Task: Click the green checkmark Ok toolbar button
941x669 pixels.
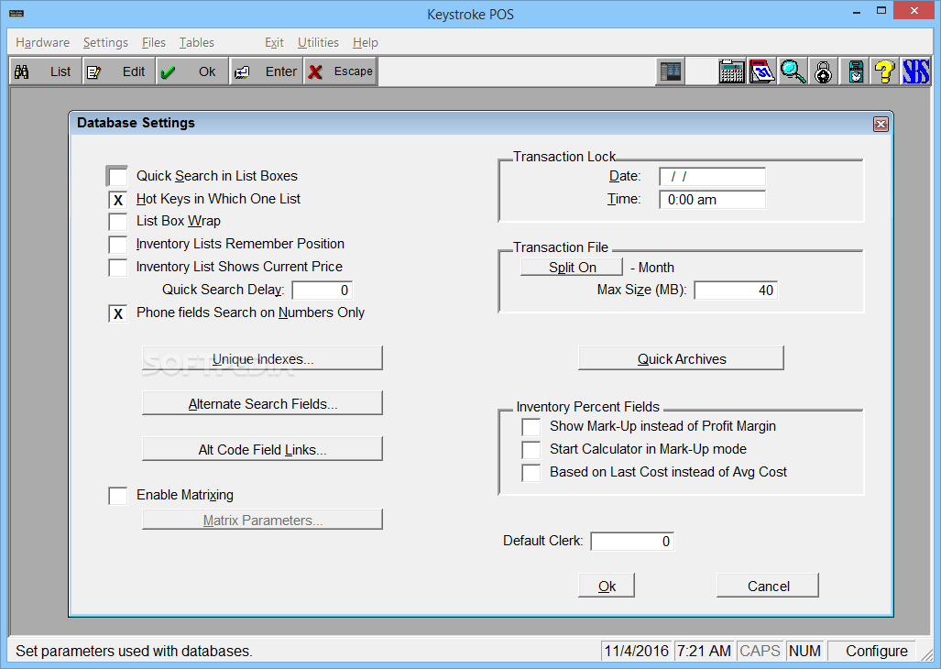Action: click(191, 71)
